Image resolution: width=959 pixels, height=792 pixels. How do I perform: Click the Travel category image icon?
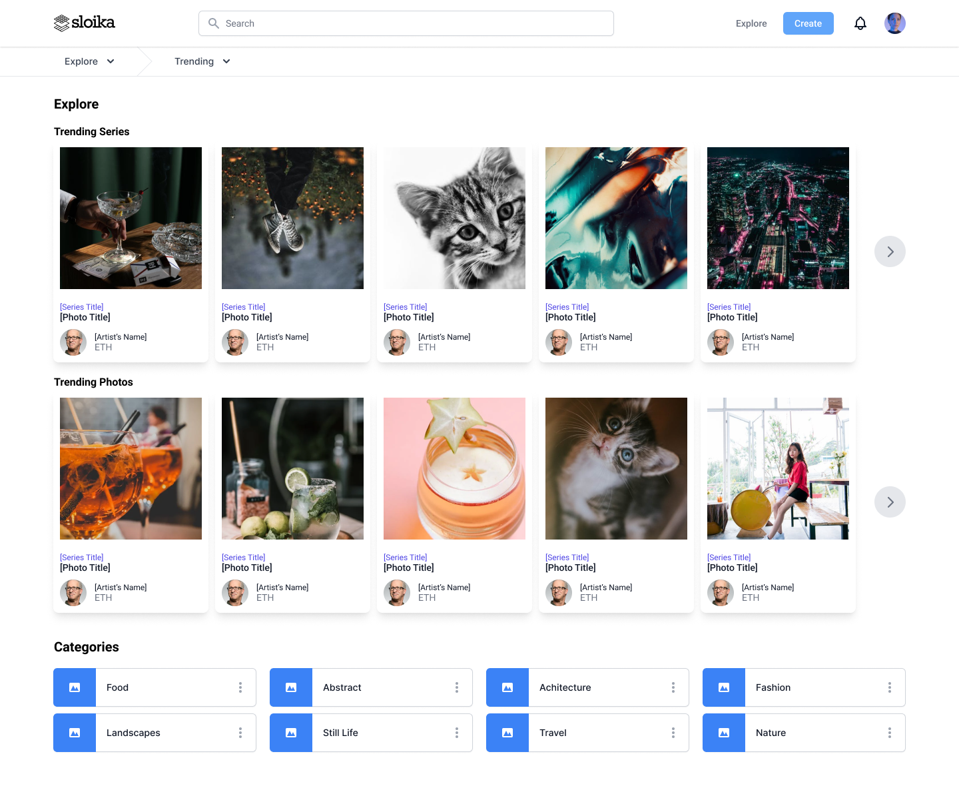(x=507, y=733)
